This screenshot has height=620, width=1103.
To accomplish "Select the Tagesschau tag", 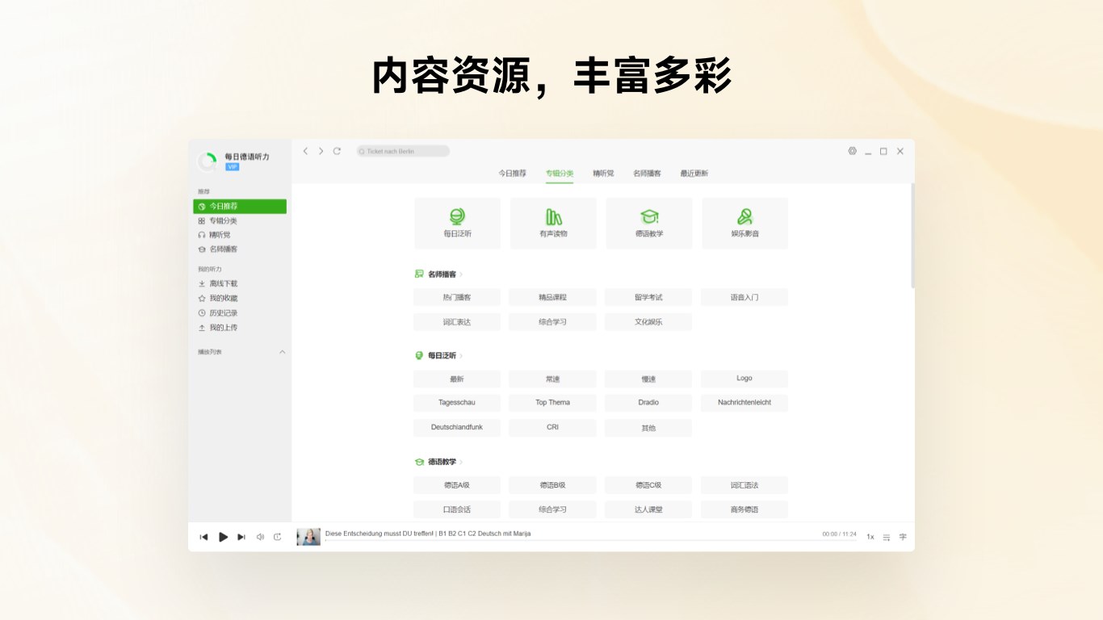I will (457, 403).
